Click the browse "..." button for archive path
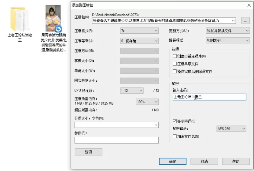 pos(245,21)
